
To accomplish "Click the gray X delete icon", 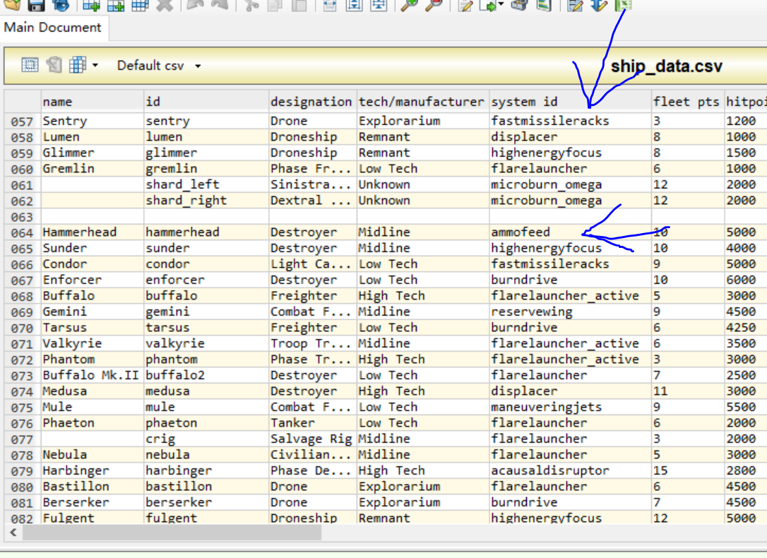I will pyautogui.click(x=164, y=5).
